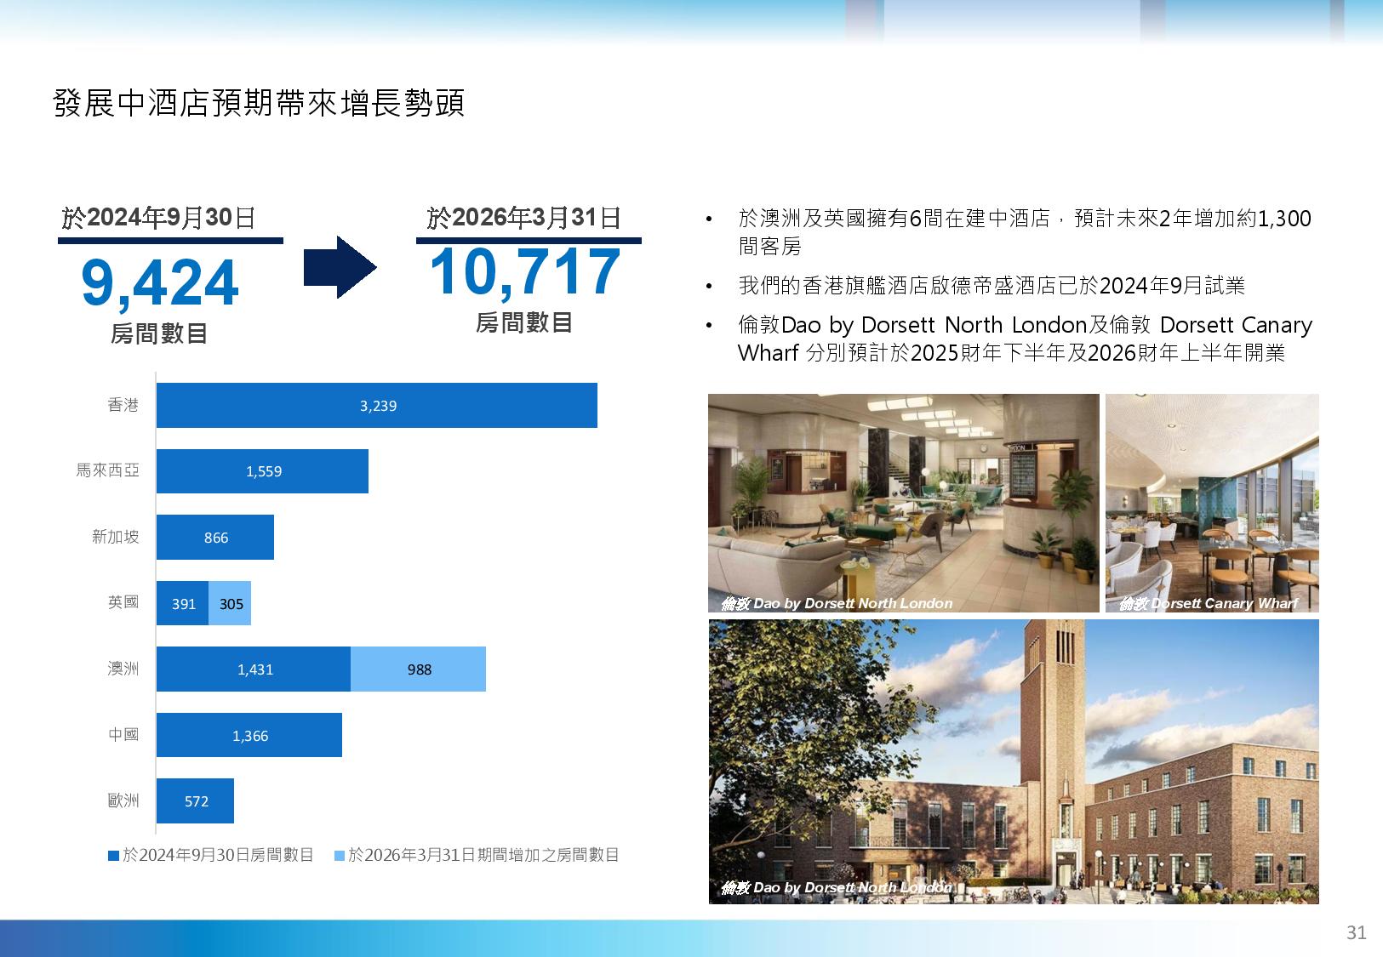Click the 新加坡 bar showing 866
Image resolution: width=1383 pixels, height=957 pixels.
click(x=215, y=538)
